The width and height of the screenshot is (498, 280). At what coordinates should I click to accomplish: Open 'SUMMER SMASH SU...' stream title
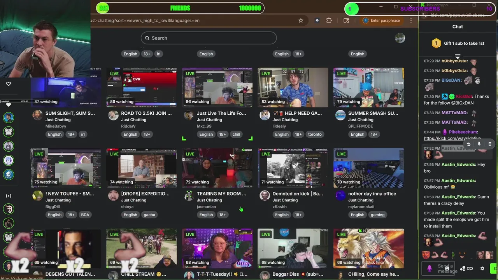point(373,113)
